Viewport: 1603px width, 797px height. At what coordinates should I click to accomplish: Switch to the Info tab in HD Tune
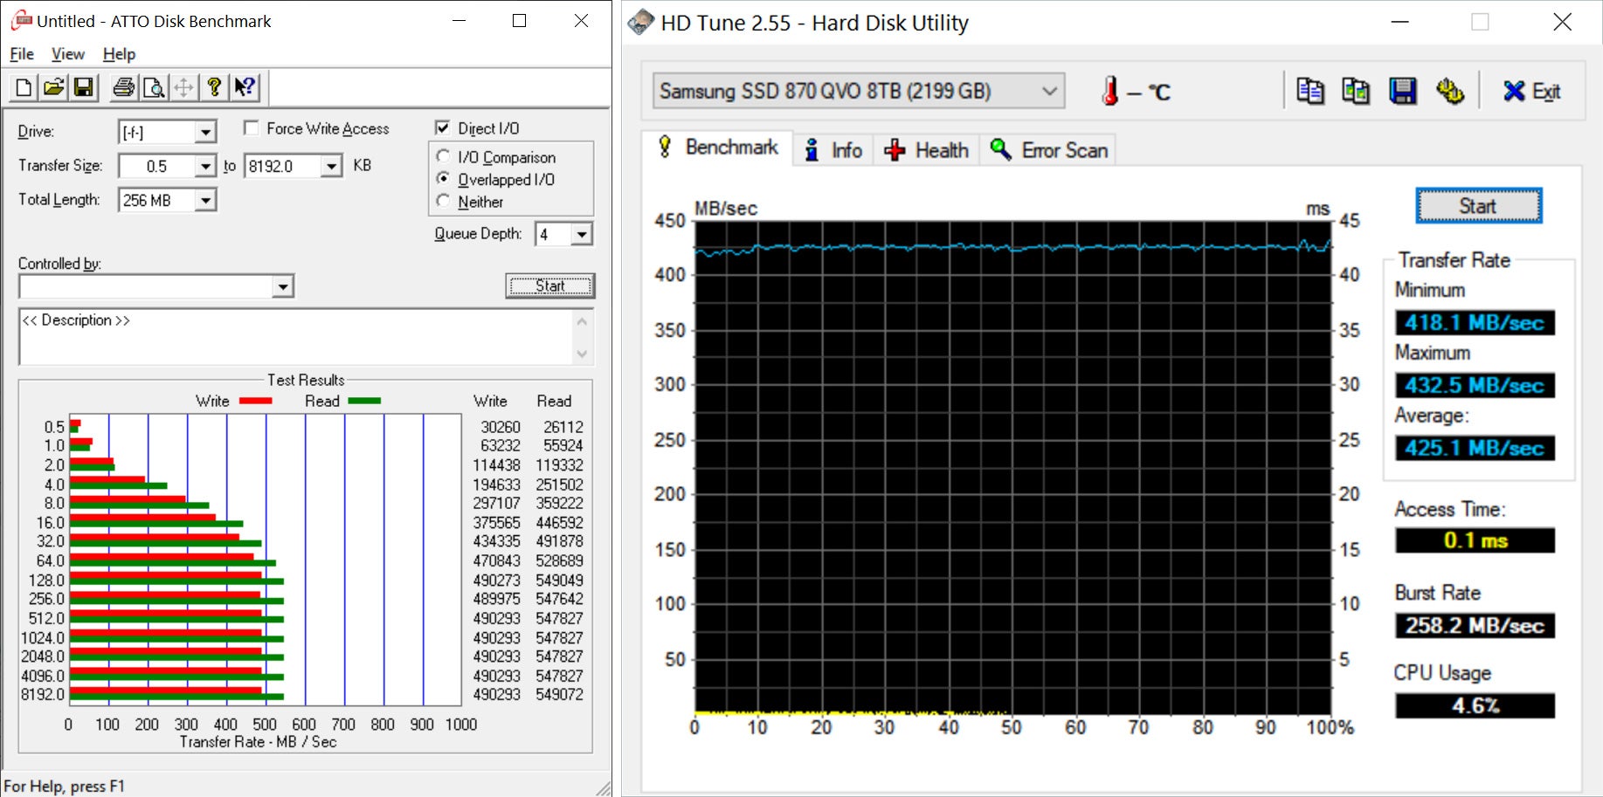click(x=833, y=150)
